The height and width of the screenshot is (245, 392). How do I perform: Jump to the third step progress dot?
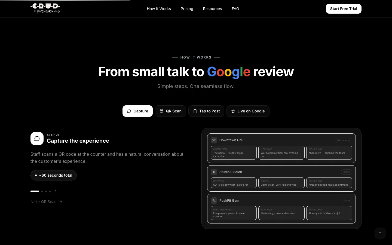pyautogui.click(x=46, y=191)
